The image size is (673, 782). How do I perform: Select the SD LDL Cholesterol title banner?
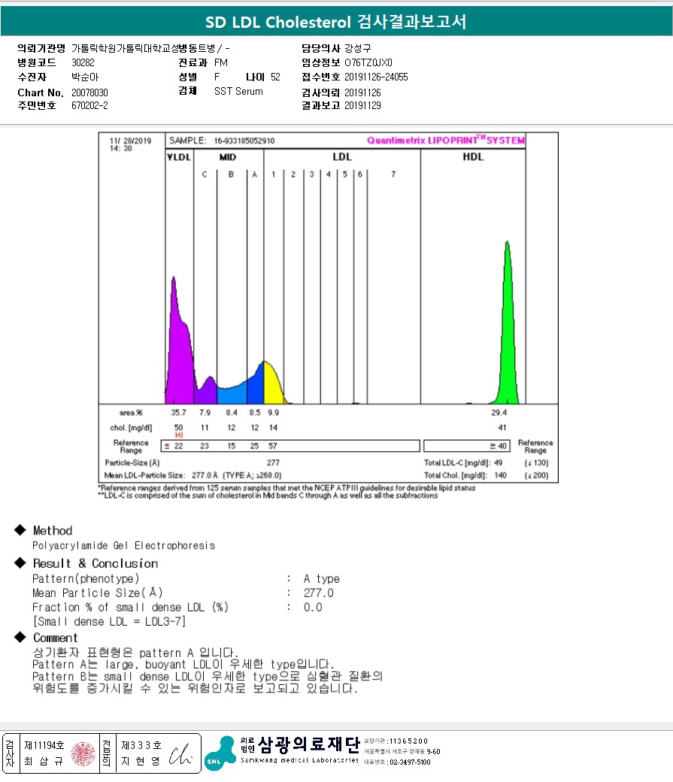pyautogui.click(x=336, y=22)
